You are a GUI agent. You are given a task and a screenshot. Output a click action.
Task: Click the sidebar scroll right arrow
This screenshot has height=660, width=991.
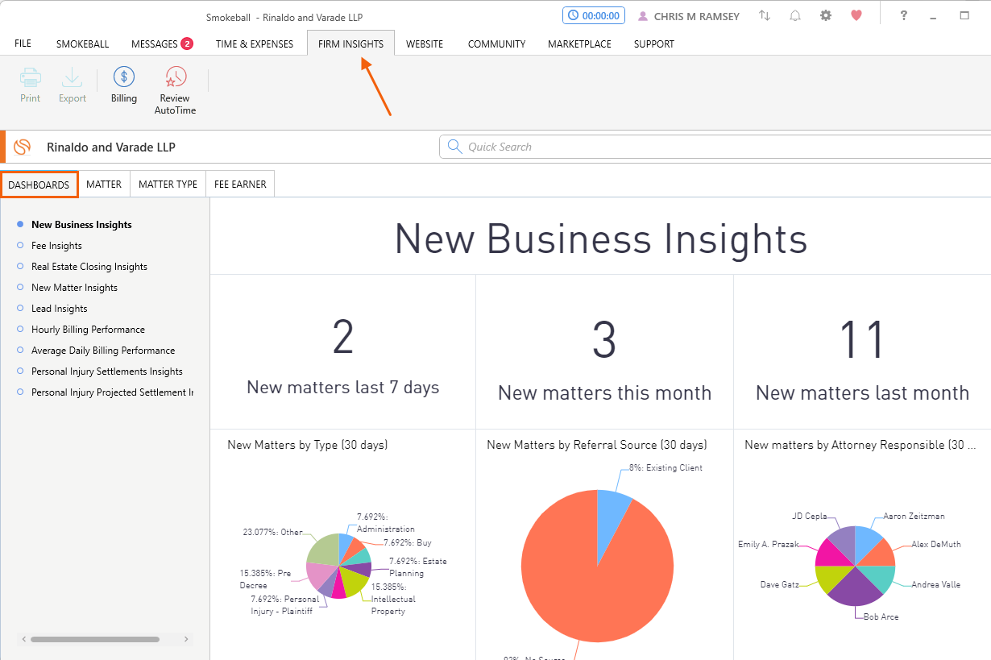coord(186,639)
